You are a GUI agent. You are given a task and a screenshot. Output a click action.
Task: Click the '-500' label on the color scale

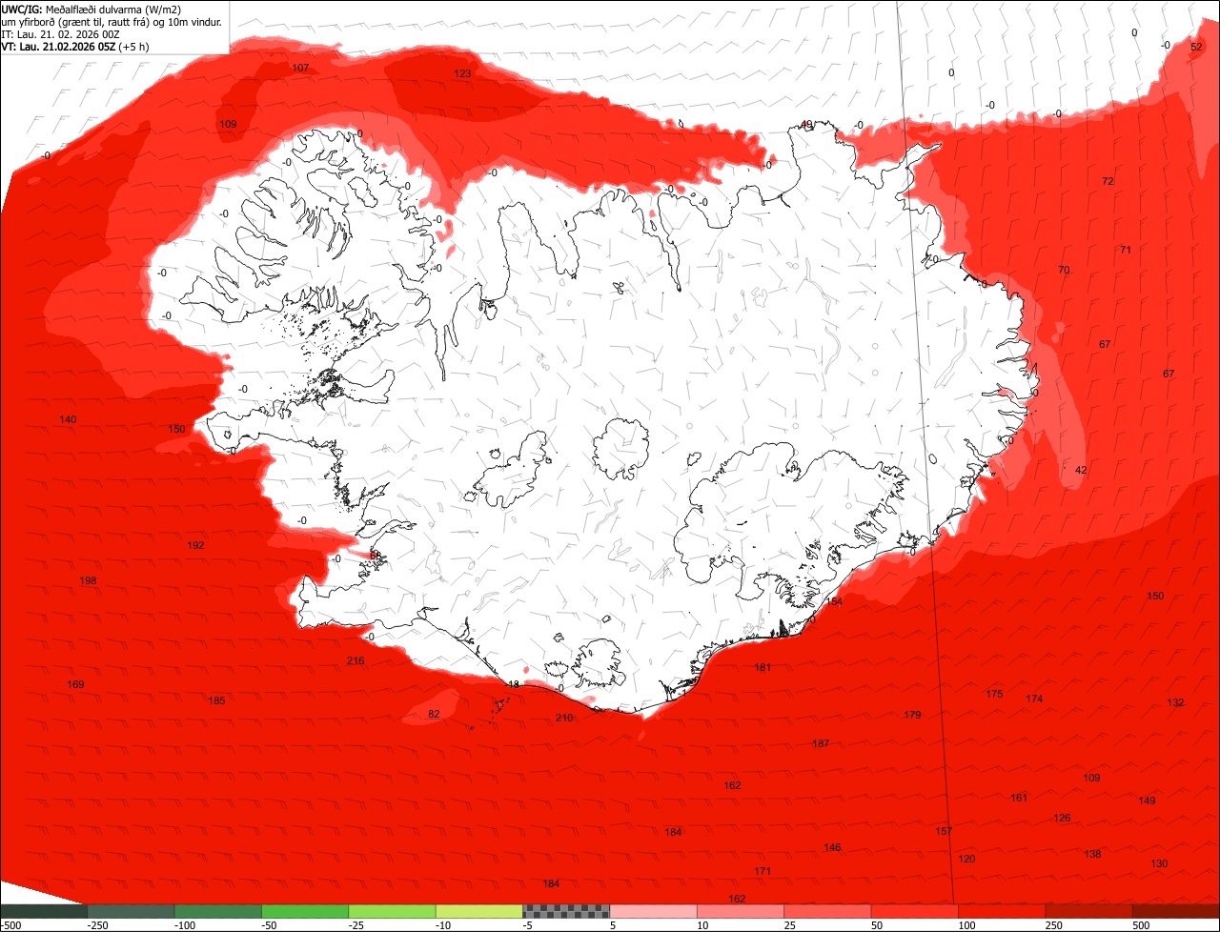[10, 925]
